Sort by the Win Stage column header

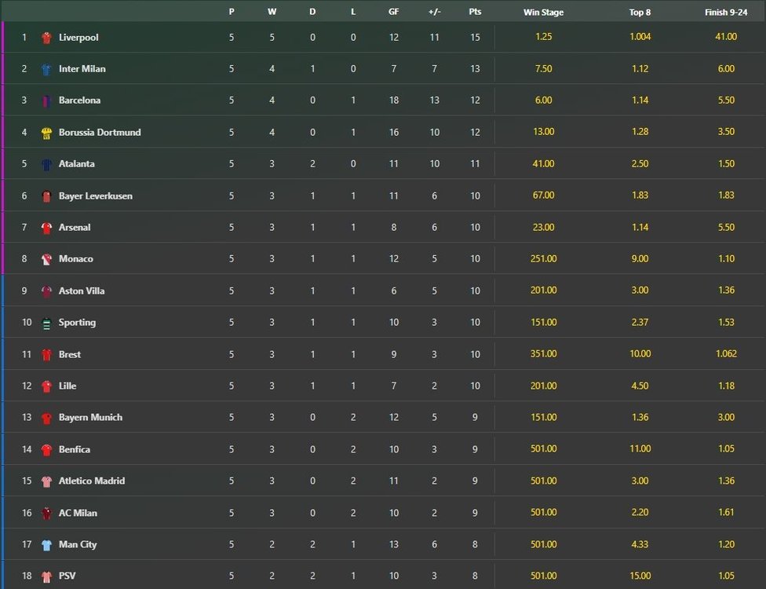click(543, 12)
